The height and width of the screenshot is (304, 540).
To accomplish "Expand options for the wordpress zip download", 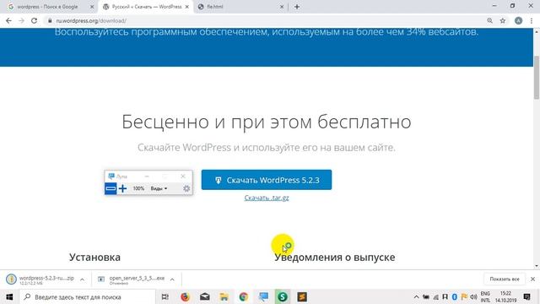I will [83, 280].
